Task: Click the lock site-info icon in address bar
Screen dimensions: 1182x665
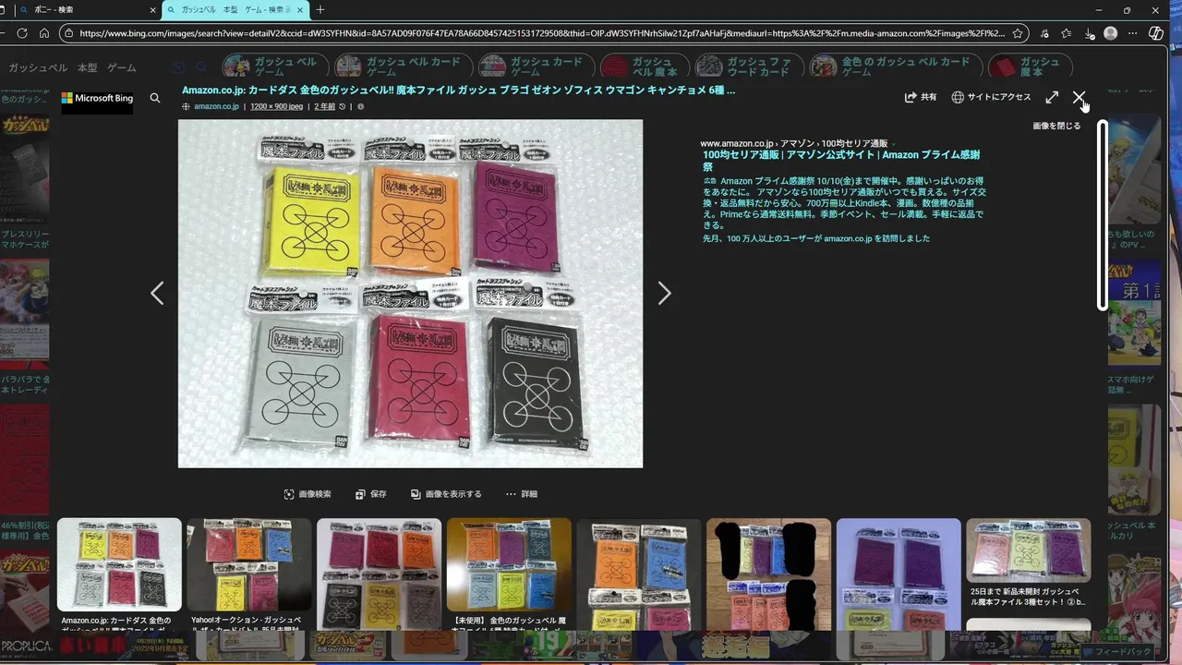Action: coord(68,33)
